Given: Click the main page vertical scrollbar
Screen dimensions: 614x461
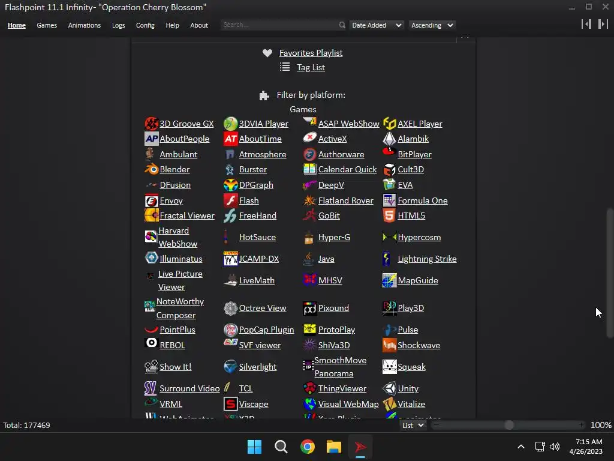Looking at the screenshot, I should coord(610,273).
